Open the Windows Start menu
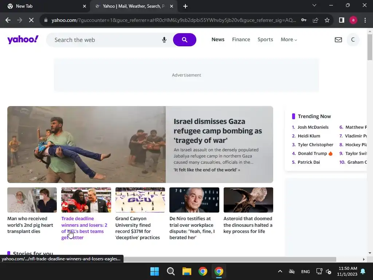Viewport: 373px width, 280px height. point(154,271)
